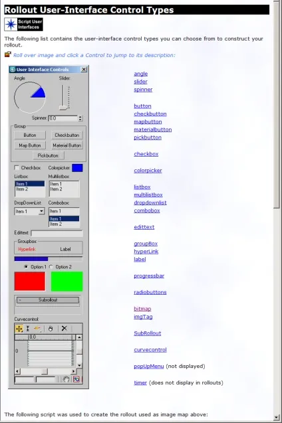Click the green imgTag image
This screenshot has width=282, height=423.
[67, 282]
